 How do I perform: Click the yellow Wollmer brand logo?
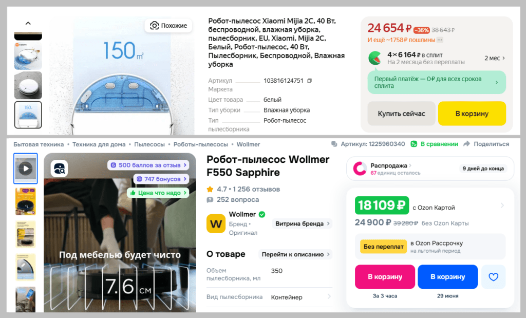tap(216, 223)
